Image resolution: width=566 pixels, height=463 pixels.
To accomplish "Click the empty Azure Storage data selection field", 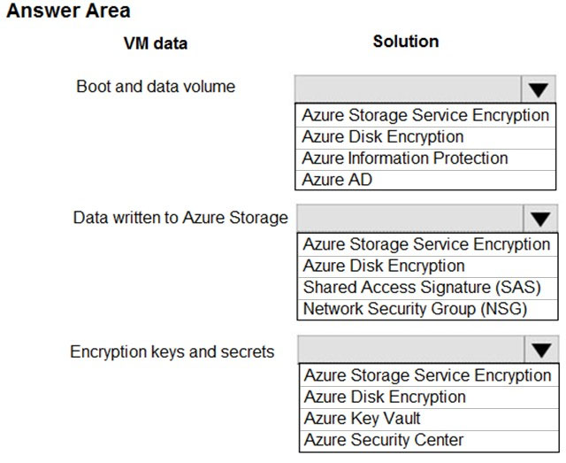I will tap(409, 219).
